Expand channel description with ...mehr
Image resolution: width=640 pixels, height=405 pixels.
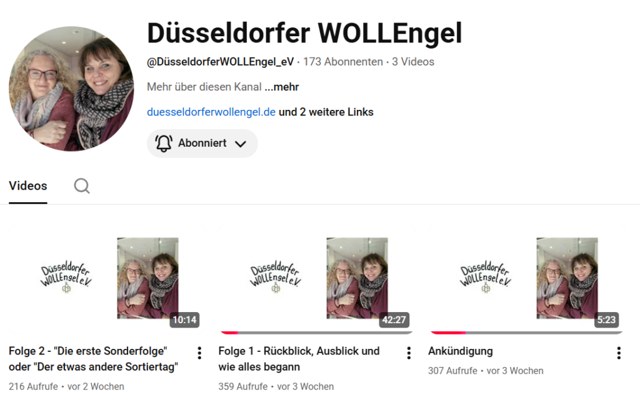[282, 87]
